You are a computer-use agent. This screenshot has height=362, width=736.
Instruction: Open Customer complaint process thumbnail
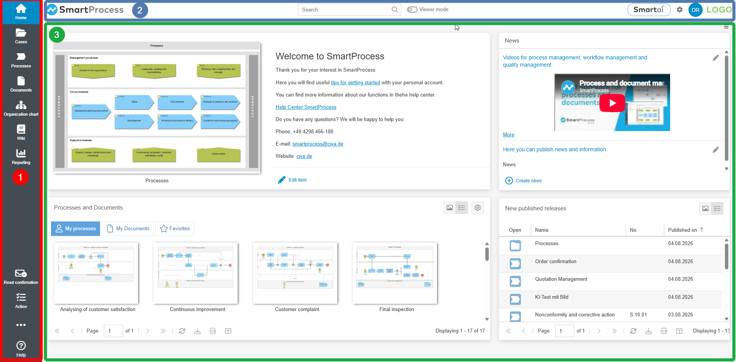[x=295, y=273]
